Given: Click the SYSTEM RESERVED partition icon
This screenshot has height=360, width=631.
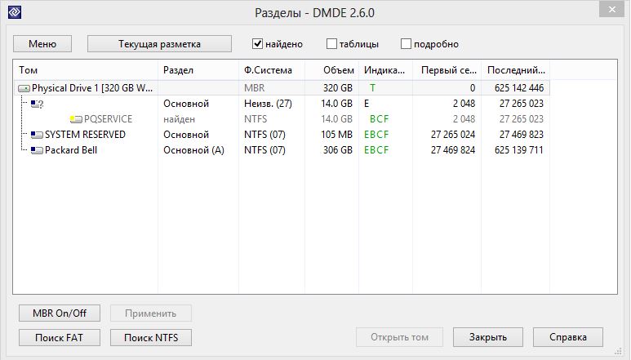Looking at the screenshot, I should (x=37, y=135).
